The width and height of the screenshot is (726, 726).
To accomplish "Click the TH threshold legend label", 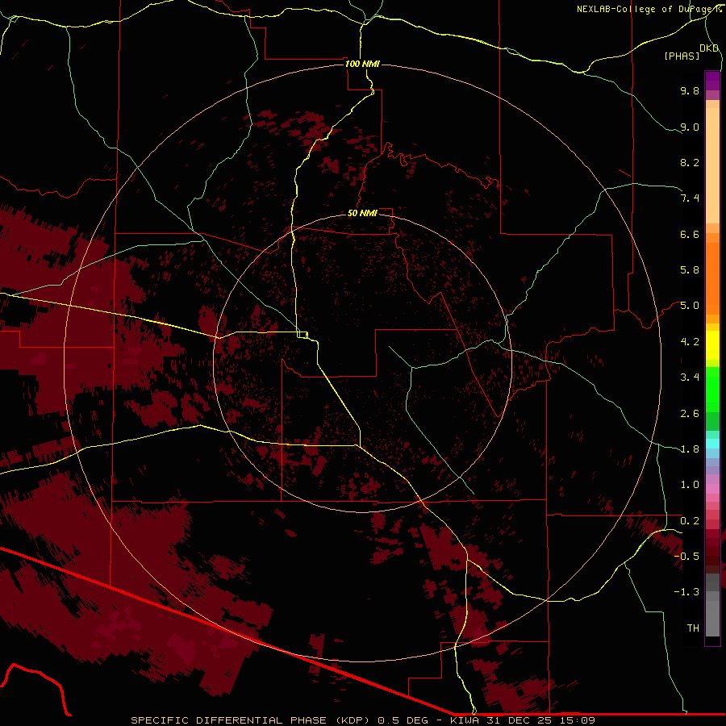I will pyautogui.click(x=693, y=628).
